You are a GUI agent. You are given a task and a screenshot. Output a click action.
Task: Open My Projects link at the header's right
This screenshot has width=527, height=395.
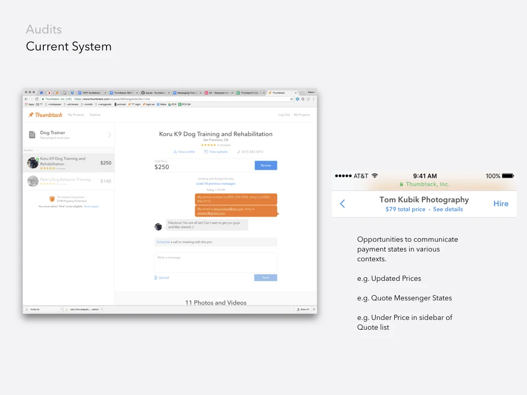pyautogui.click(x=302, y=115)
